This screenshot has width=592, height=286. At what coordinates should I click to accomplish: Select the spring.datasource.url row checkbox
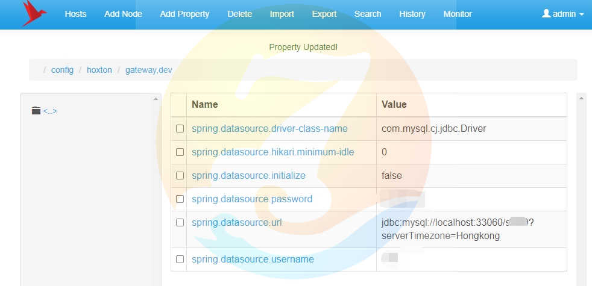point(180,223)
